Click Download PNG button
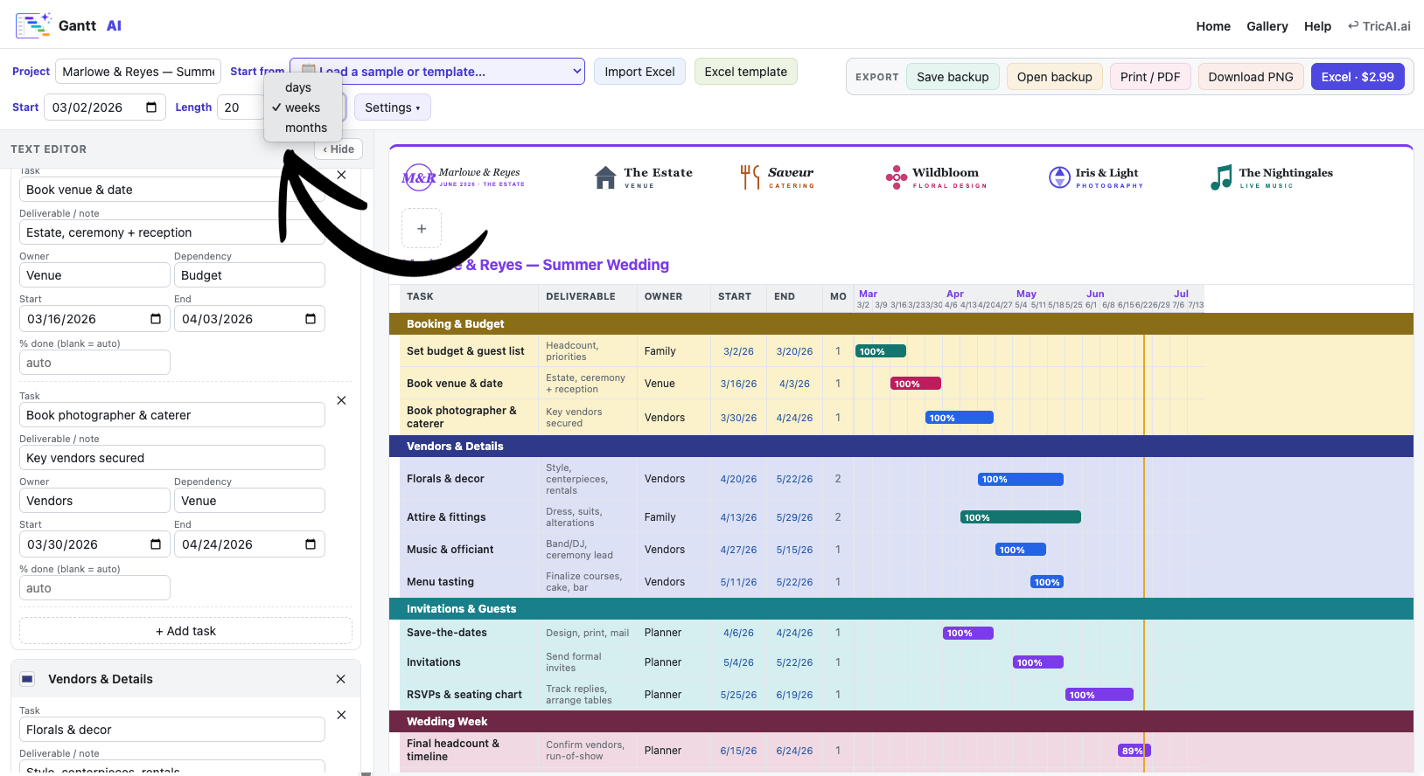The image size is (1424, 776). tap(1251, 77)
